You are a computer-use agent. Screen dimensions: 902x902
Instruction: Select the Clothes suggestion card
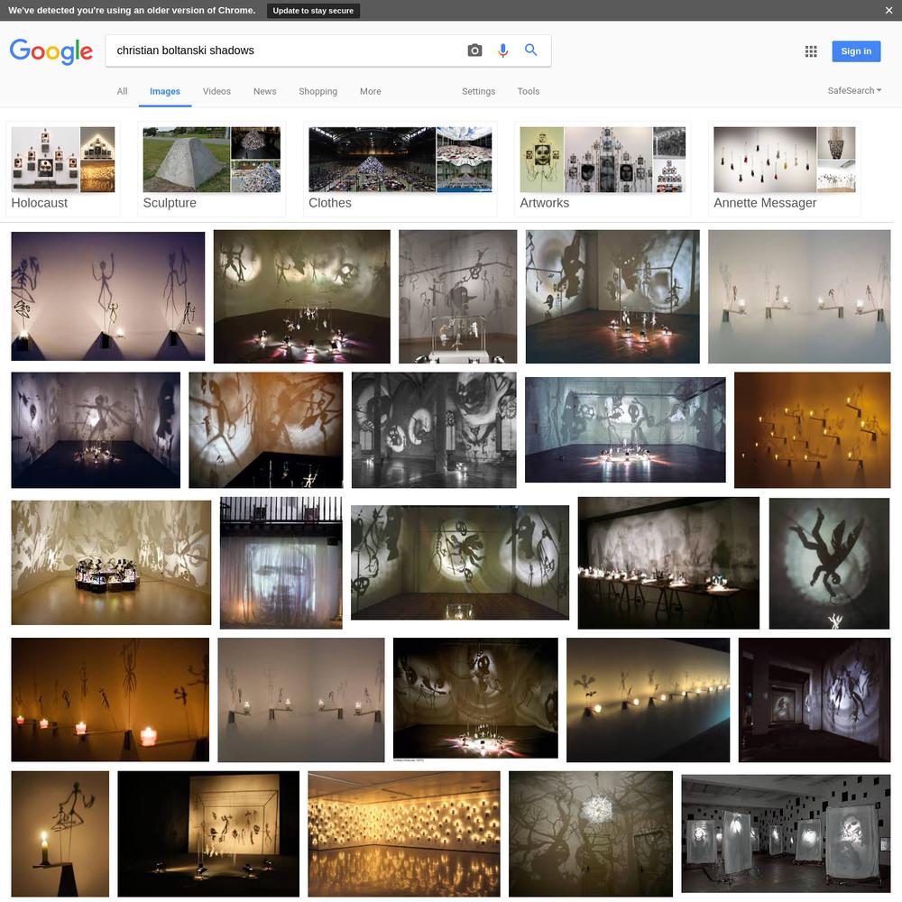[x=400, y=169]
